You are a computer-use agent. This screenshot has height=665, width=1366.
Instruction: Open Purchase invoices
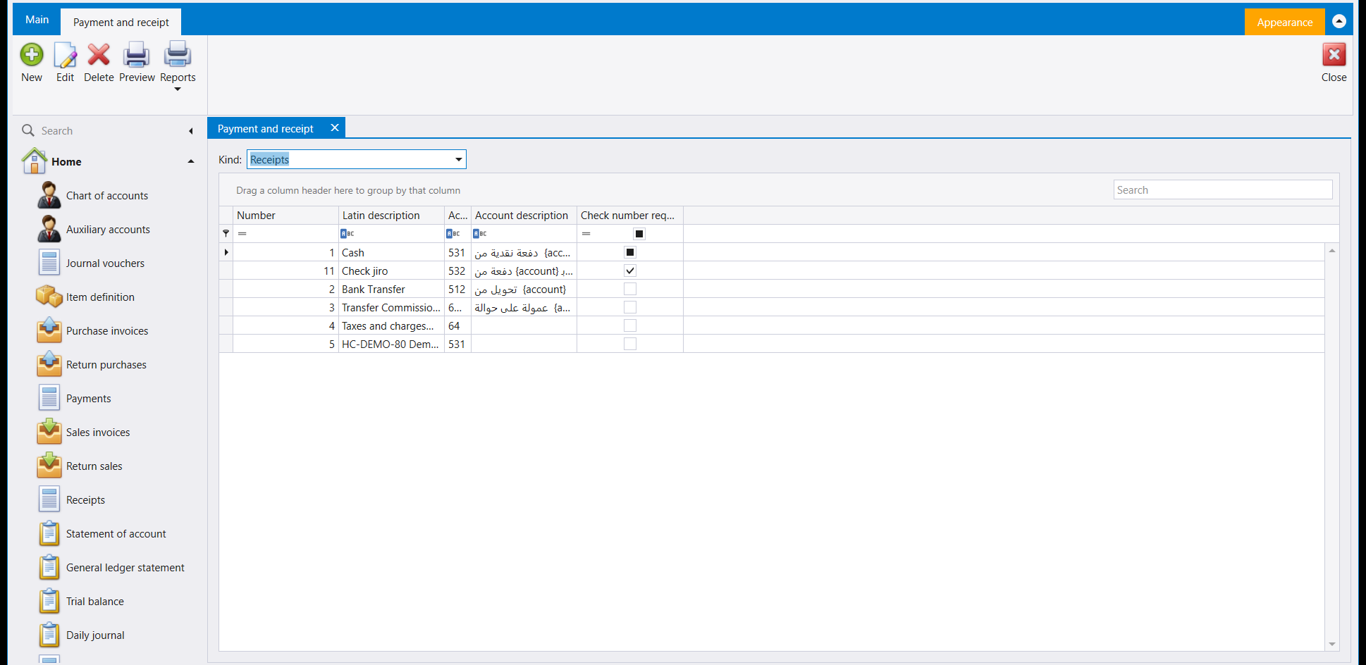click(107, 331)
